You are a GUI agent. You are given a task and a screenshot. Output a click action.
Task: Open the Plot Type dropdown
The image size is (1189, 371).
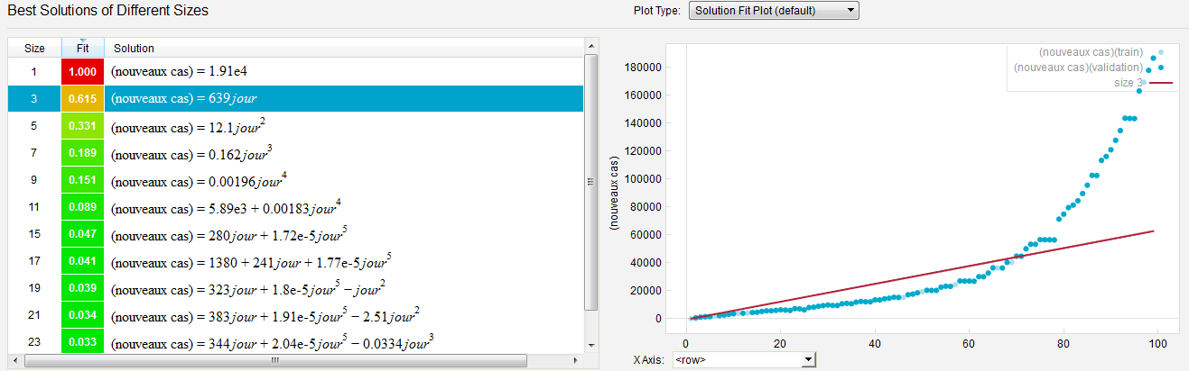[x=773, y=11]
